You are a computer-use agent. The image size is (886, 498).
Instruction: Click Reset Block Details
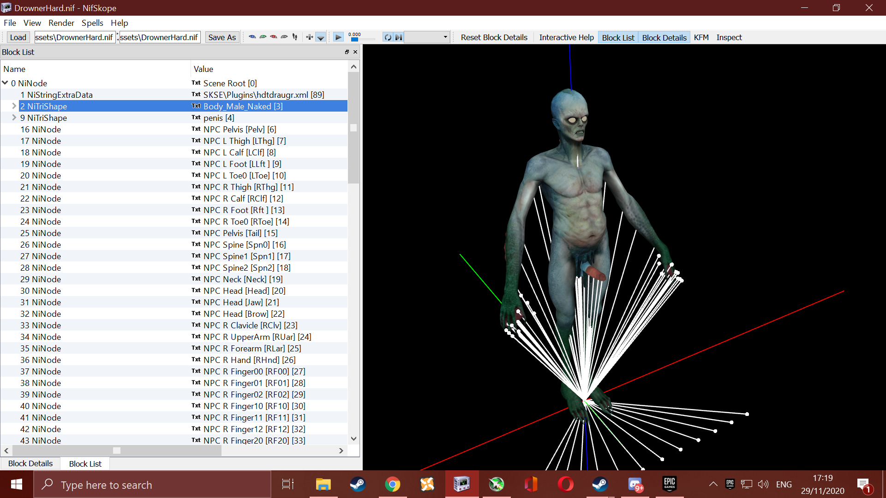pos(494,37)
